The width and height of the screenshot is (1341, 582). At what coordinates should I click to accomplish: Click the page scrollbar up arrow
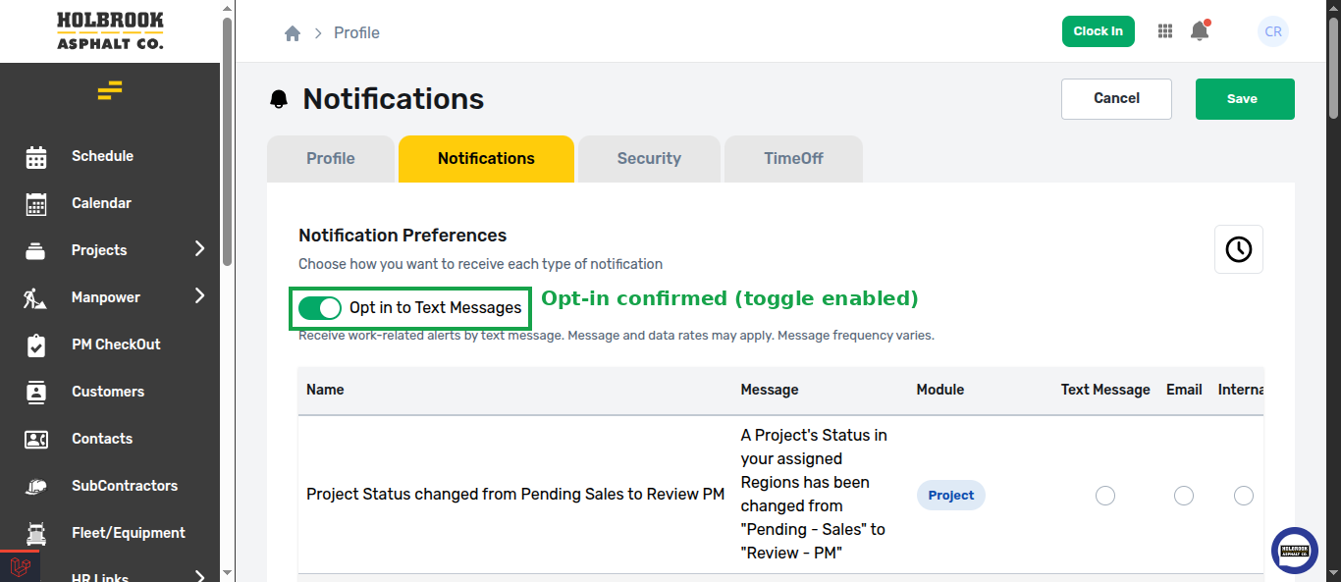click(x=1333, y=9)
